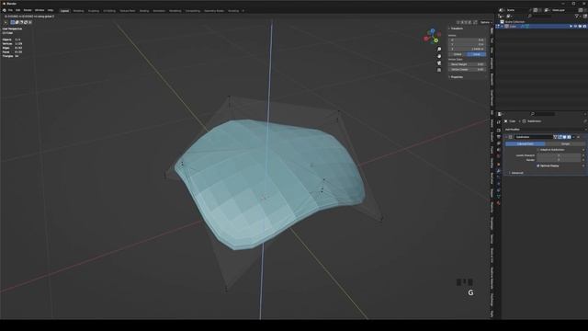Uncheck the Optimal Display checkbox
Image resolution: width=588 pixels, height=331 pixels.
(538, 165)
